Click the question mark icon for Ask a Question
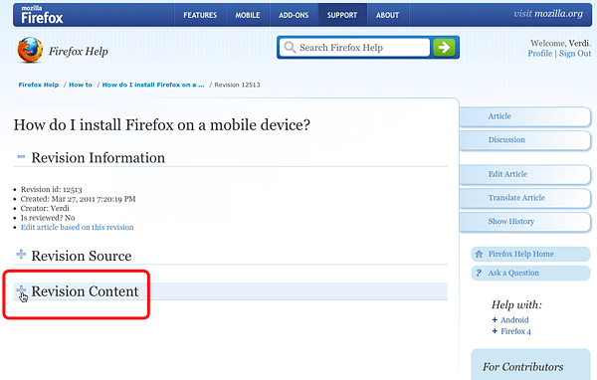The height and width of the screenshot is (380, 597). (x=479, y=273)
